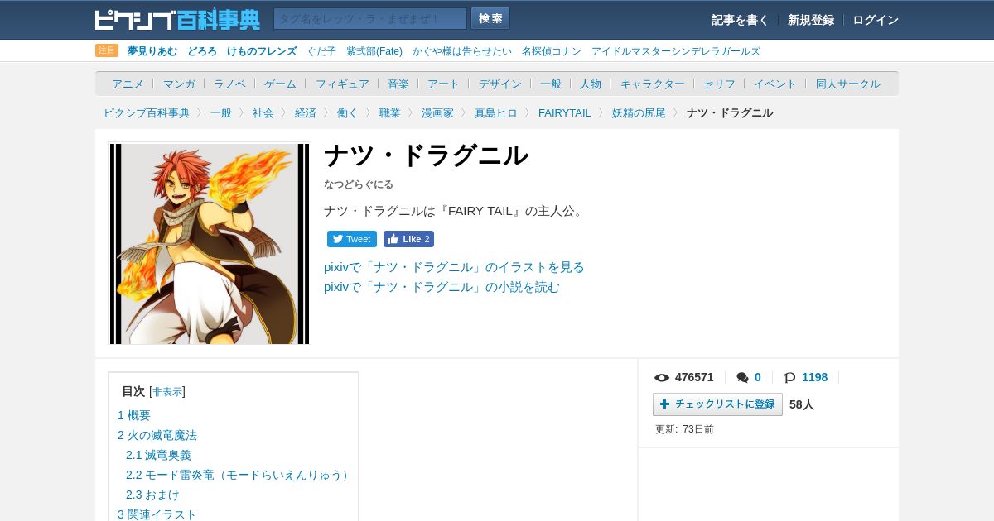
Task: Go to 一般 breadcrumb link
Action: (221, 112)
